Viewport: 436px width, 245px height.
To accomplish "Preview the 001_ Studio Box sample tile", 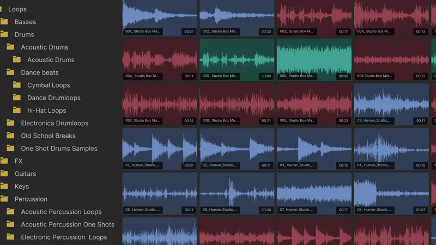I will pyautogui.click(x=160, y=18).
